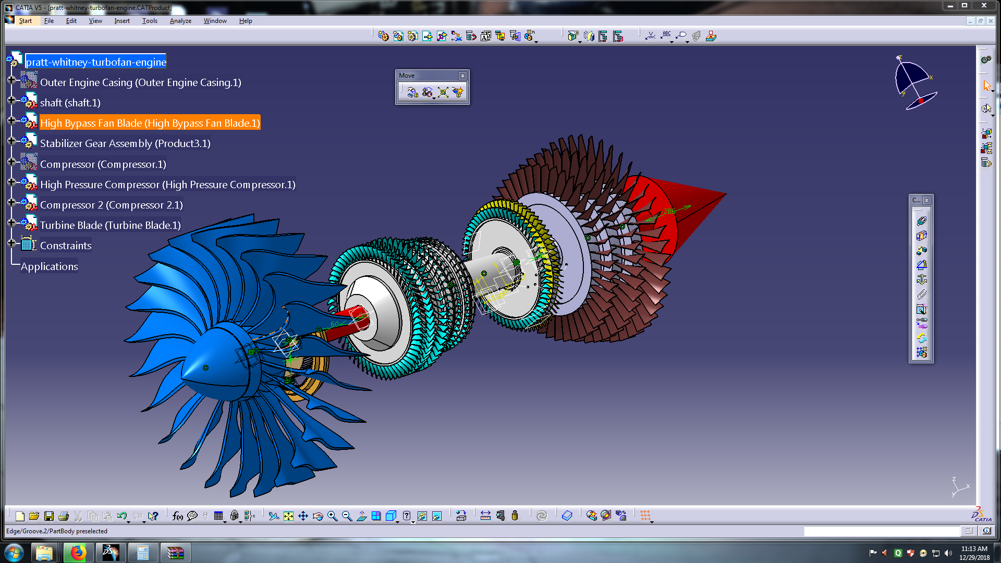
Task: Open the Tools menu
Action: [x=150, y=21]
